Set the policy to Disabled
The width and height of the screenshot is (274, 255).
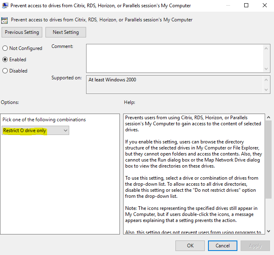[x=5, y=71]
